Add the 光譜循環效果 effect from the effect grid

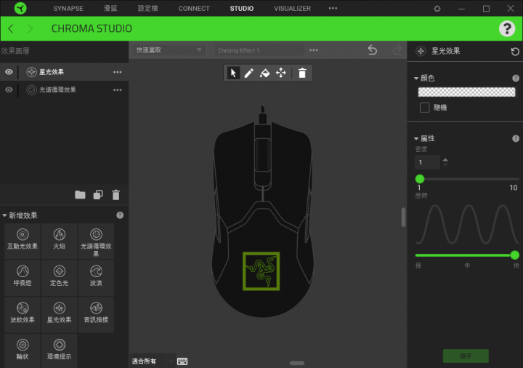tap(96, 241)
